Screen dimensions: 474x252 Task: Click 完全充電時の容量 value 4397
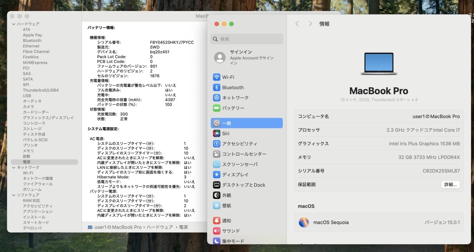170,100
